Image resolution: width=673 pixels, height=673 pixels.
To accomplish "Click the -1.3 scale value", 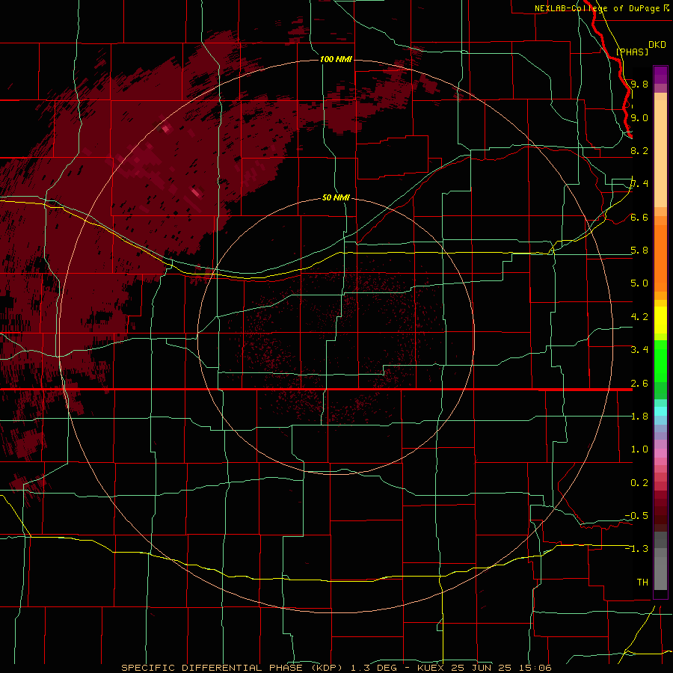I will point(636,549).
